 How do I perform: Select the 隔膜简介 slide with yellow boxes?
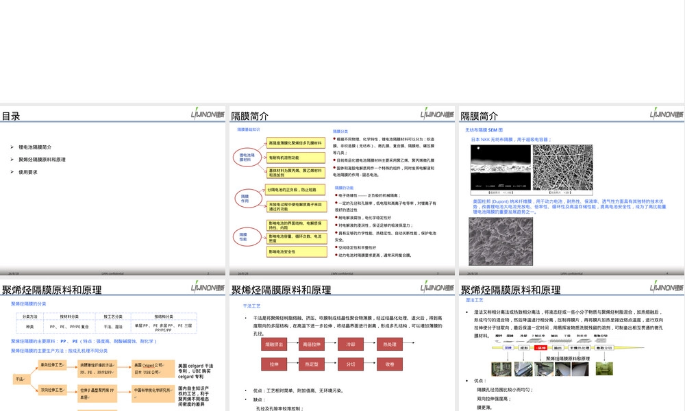coord(342,190)
